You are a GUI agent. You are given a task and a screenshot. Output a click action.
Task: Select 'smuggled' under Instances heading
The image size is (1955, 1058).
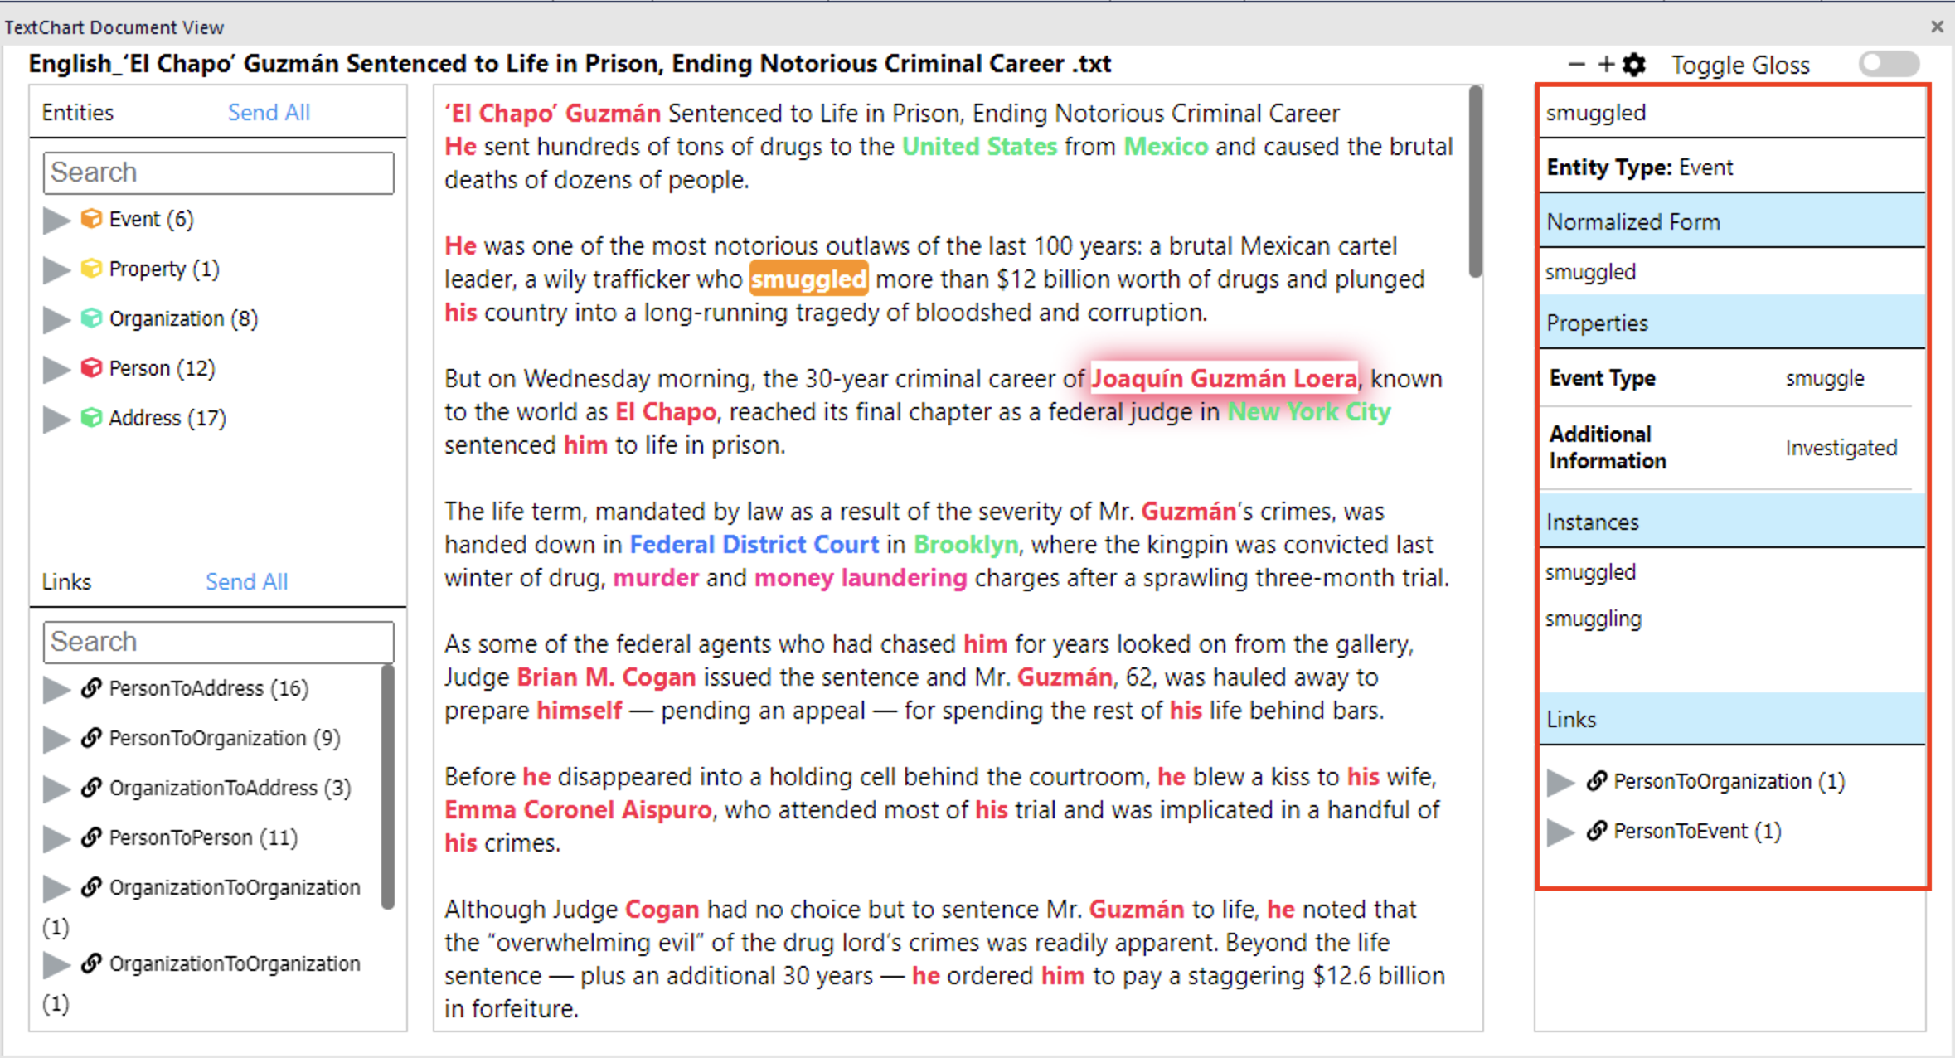[x=1590, y=572]
